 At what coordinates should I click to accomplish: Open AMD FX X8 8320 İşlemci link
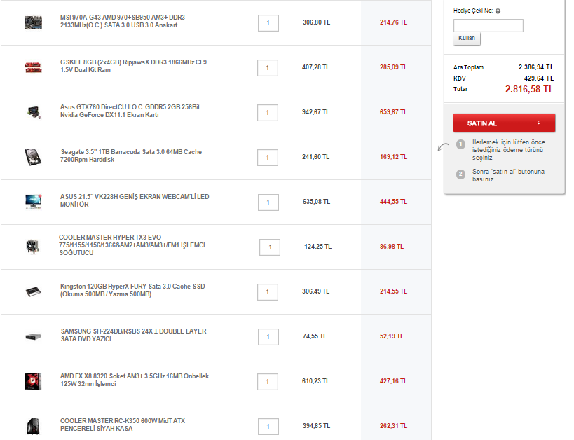click(x=135, y=380)
